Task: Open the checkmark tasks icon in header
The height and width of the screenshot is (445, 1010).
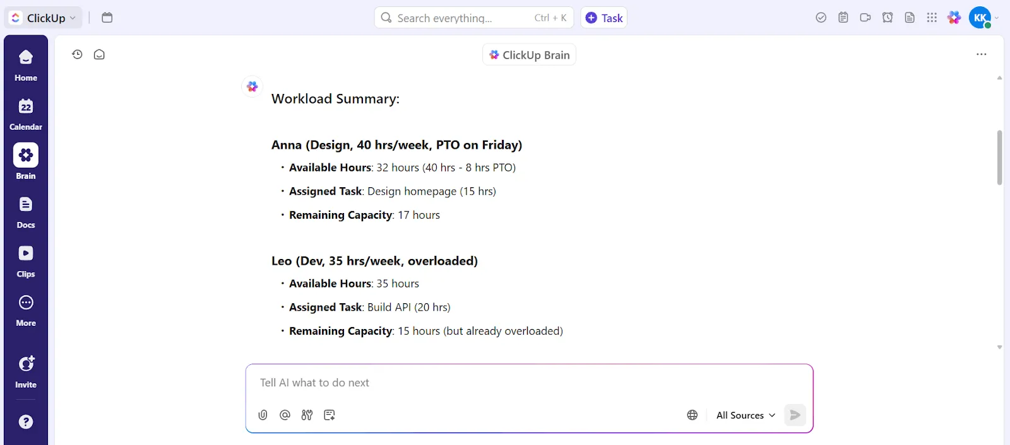Action: pyautogui.click(x=821, y=18)
